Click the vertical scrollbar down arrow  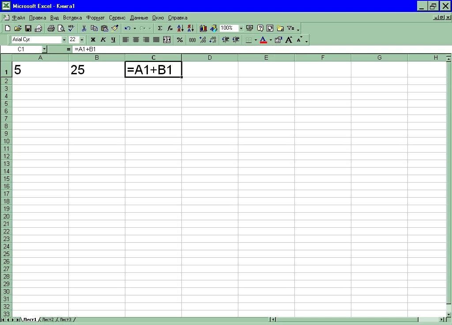pos(449,314)
